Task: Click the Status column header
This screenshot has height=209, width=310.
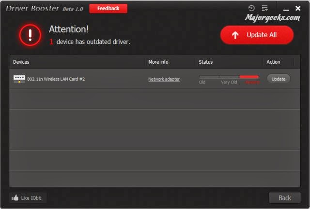Action: click(205, 62)
